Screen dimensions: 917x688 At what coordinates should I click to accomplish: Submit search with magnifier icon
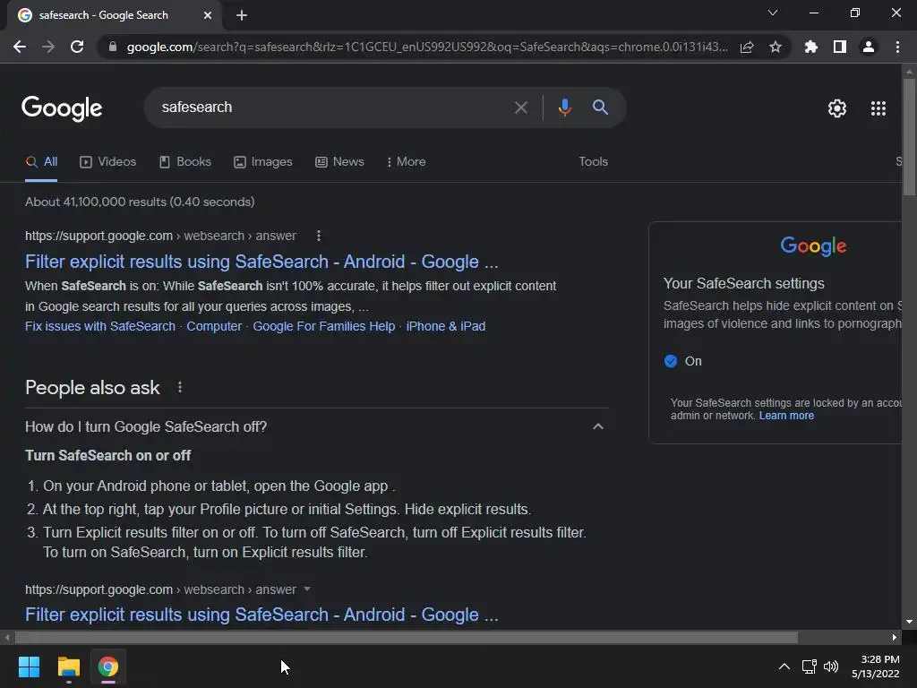click(x=600, y=107)
